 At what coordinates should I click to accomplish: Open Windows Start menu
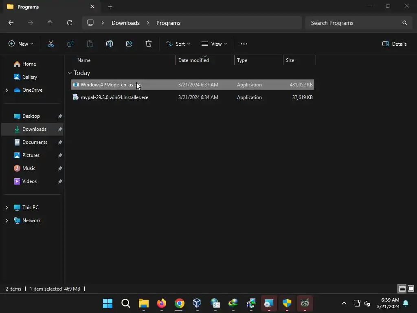point(108,303)
